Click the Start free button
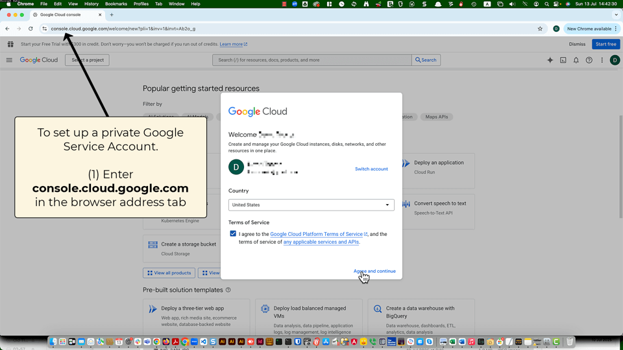The height and width of the screenshot is (350, 623). point(605,44)
